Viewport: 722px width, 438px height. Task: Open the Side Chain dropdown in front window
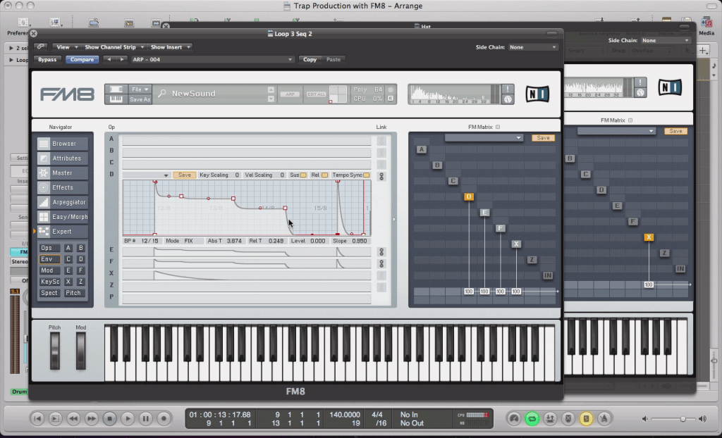[533, 47]
